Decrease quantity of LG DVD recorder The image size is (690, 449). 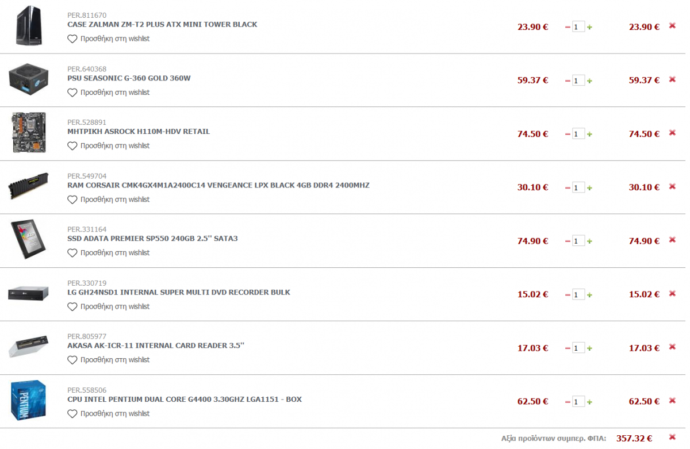point(568,295)
